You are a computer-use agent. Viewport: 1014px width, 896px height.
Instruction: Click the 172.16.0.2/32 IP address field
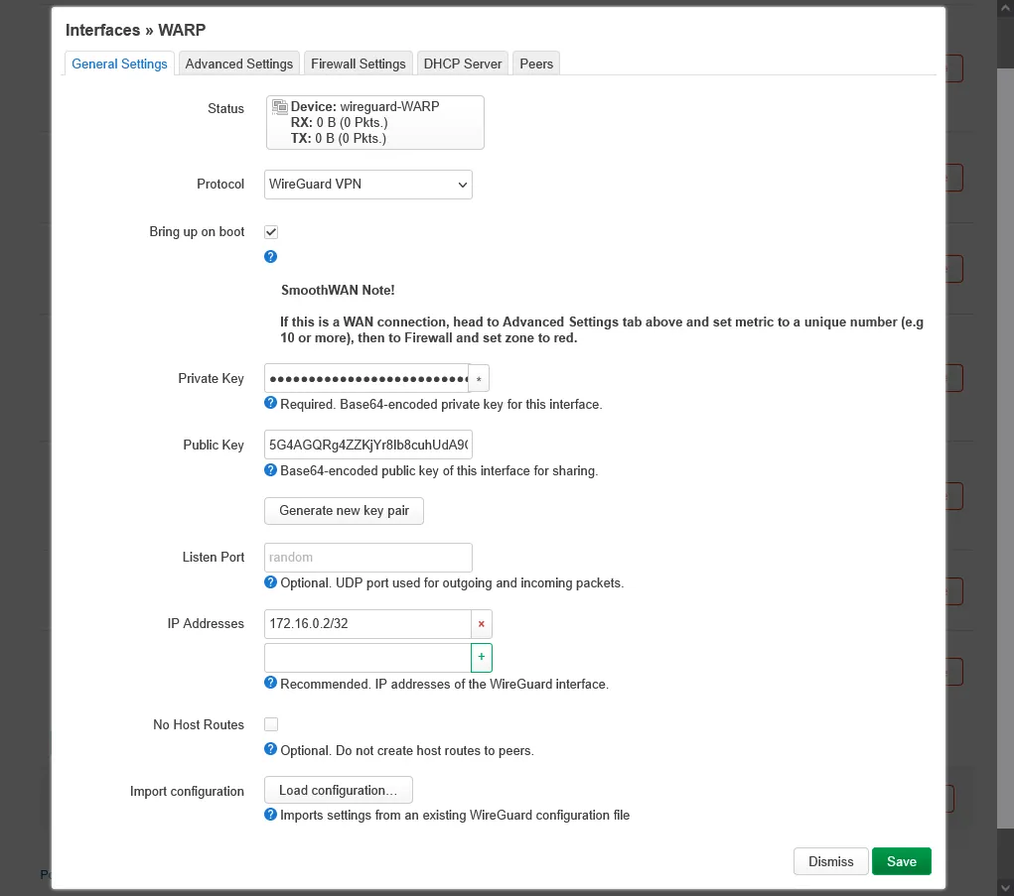pos(367,623)
